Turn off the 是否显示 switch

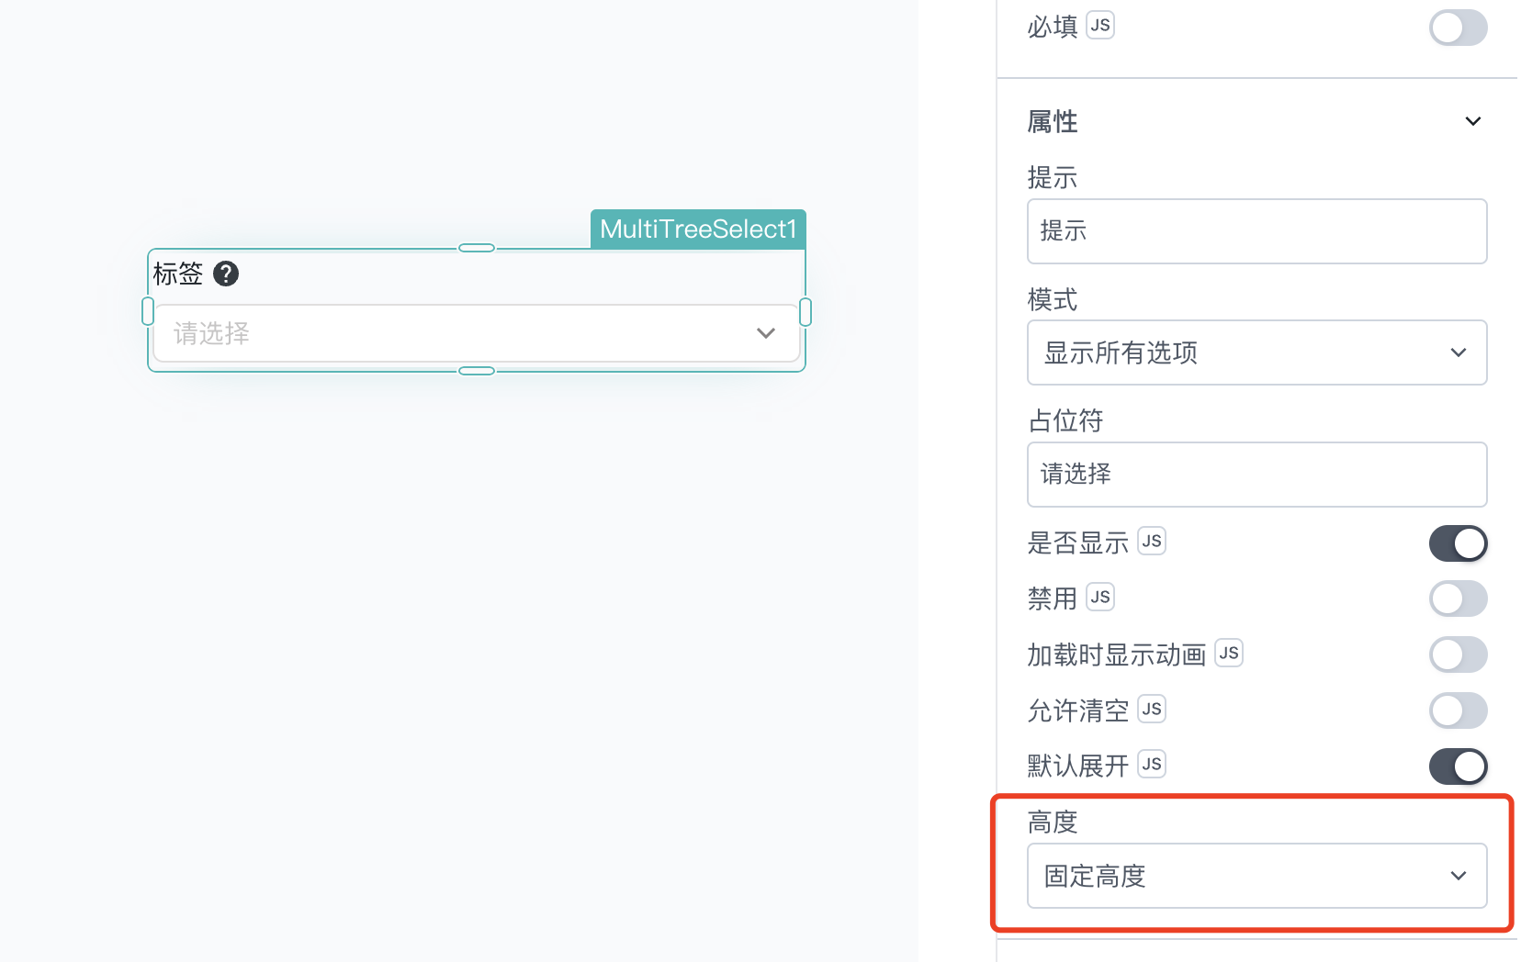(1458, 543)
